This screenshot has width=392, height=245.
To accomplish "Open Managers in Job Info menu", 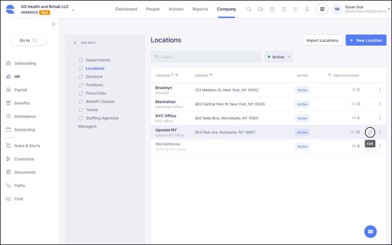I will (87, 126).
